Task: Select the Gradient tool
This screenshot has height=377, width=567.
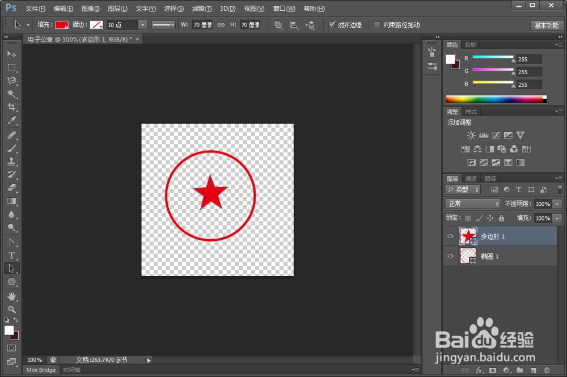Action: pyautogui.click(x=11, y=201)
